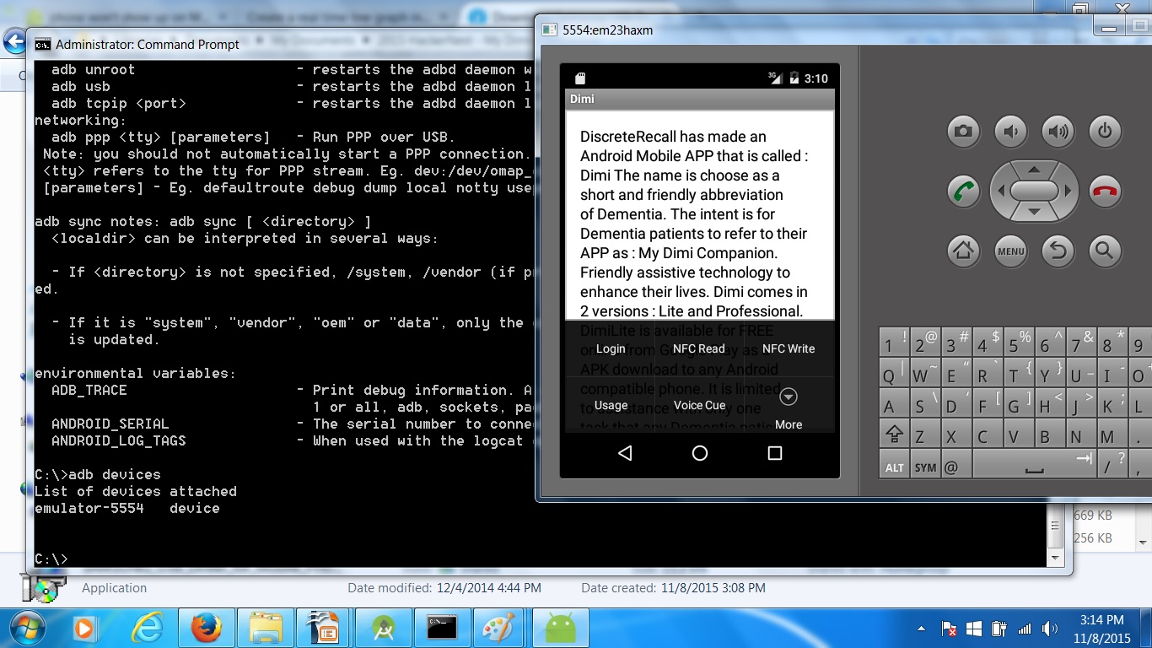The width and height of the screenshot is (1152, 648).
Task: Click the Q key on emulator keyboard
Action: (x=893, y=372)
